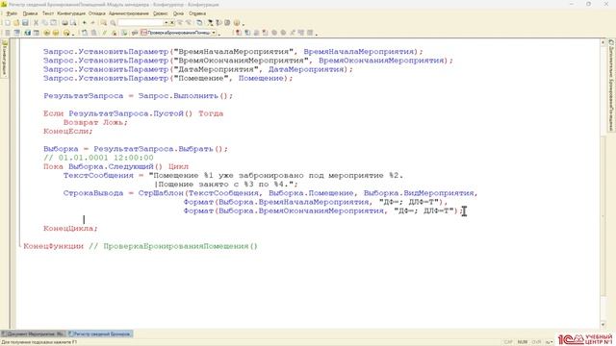616x346 pixels.
Task: Click the NUM indicator in status bar
Action: [x=522, y=342]
